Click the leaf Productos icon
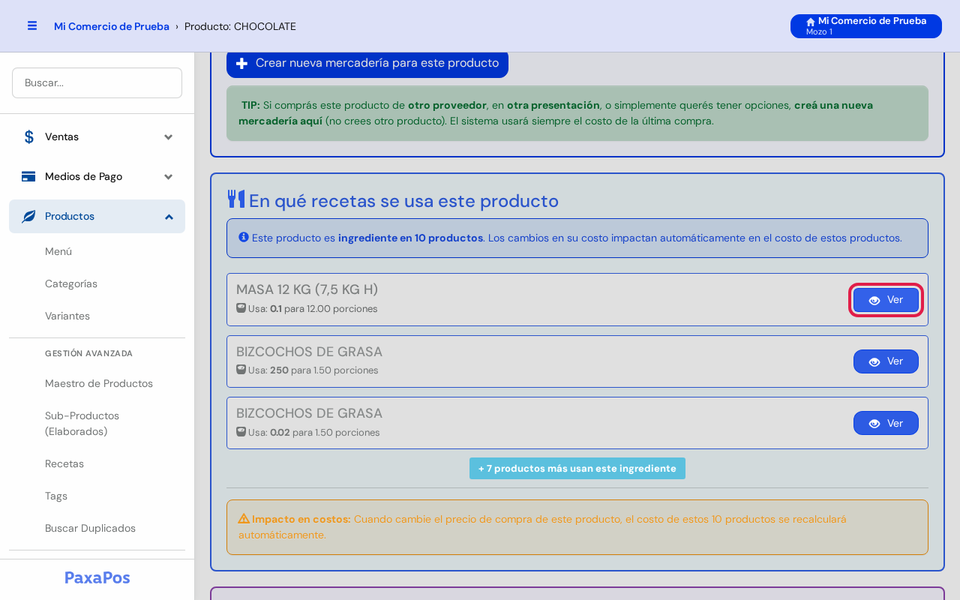960x600 pixels. click(28, 216)
